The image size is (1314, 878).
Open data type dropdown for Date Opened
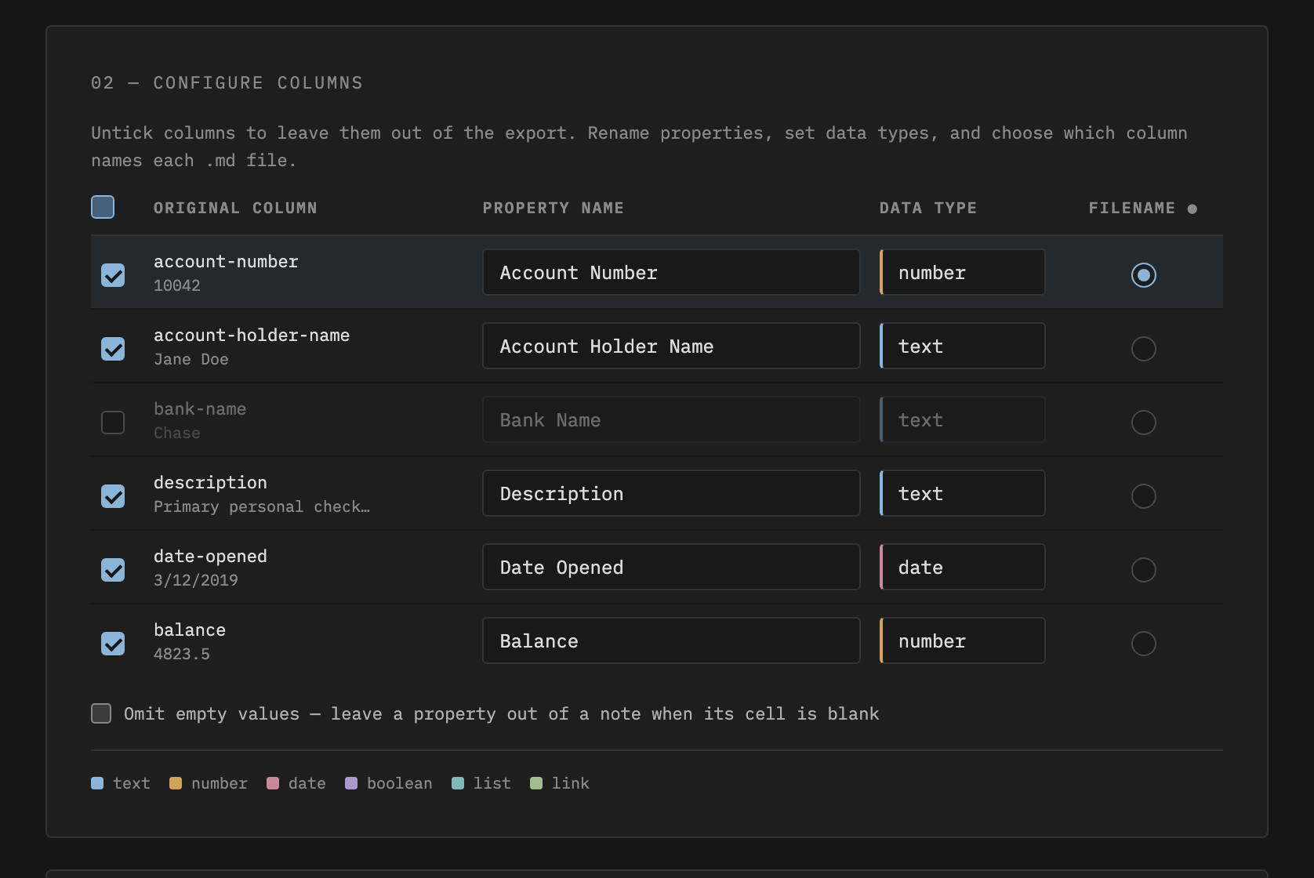pyautogui.click(x=963, y=567)
